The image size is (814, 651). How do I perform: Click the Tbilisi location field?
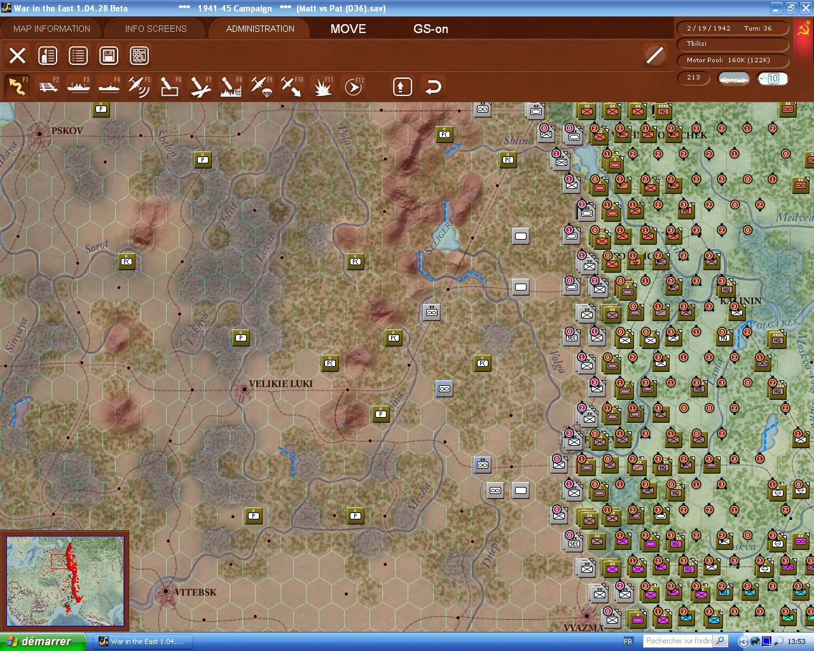734,44
